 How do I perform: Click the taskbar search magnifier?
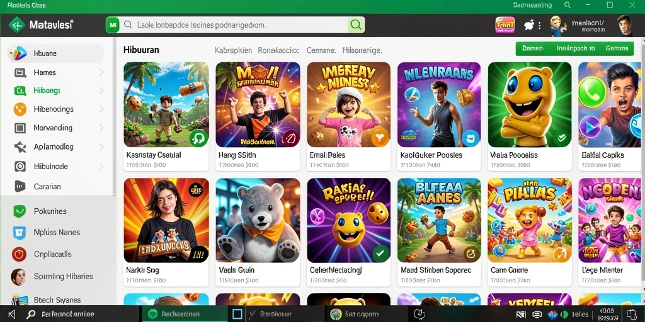tap(30, 314)
